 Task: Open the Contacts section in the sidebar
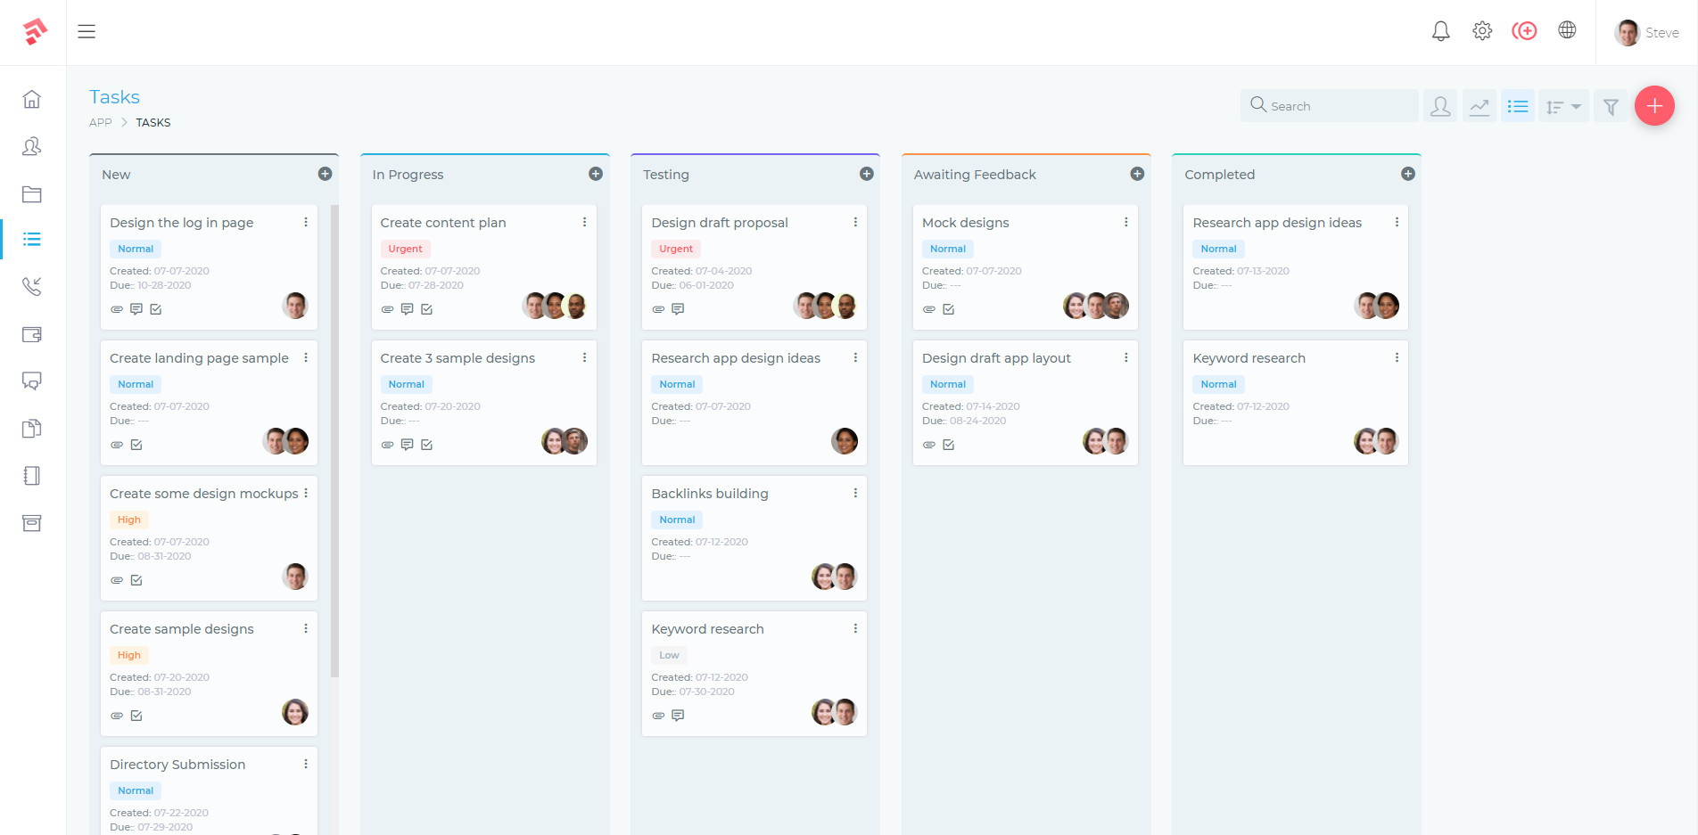[x=31, y=147]
